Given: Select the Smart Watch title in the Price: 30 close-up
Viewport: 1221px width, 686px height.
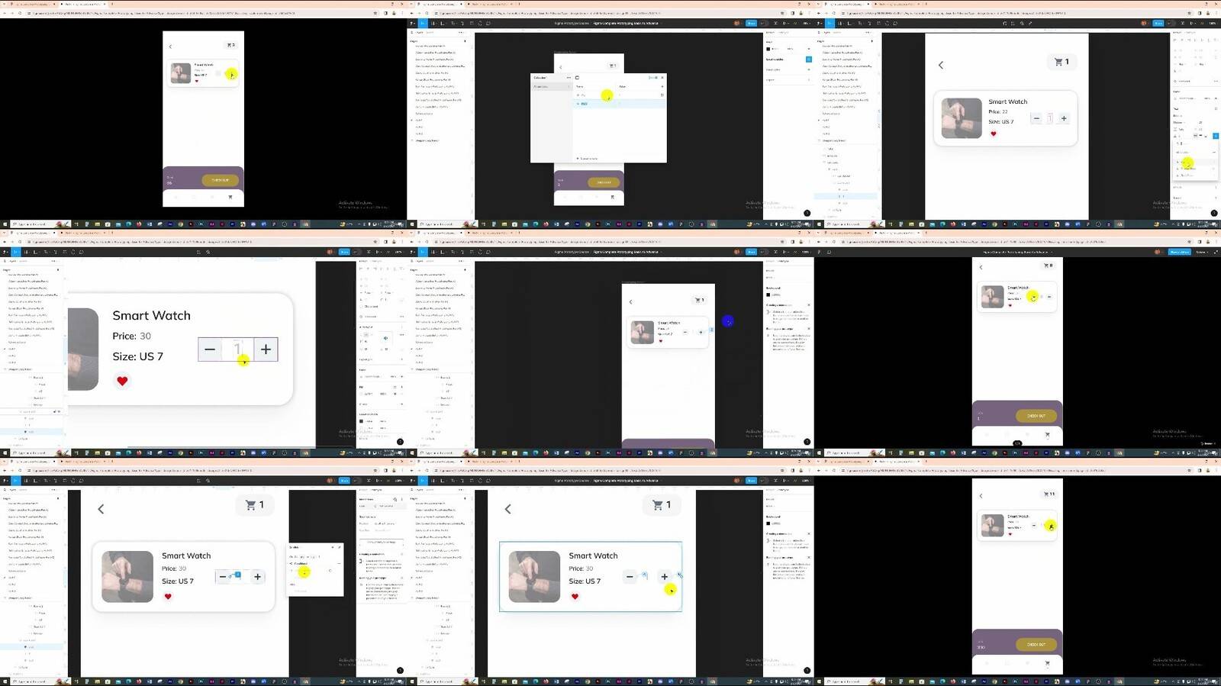Looking at the screenshot, I should 151,315.
